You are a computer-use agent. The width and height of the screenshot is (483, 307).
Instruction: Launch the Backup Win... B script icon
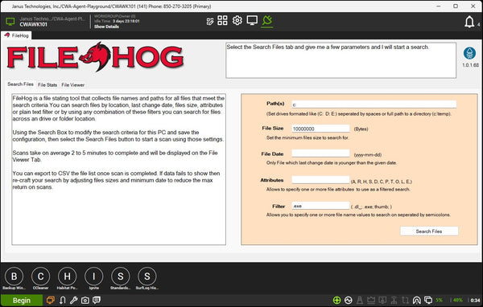click(x=14, y=276)
